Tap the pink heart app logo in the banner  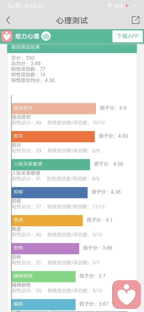click(7, 36)
